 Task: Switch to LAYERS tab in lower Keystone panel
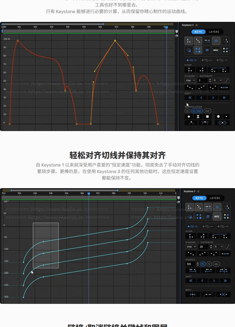click(215, 198)
